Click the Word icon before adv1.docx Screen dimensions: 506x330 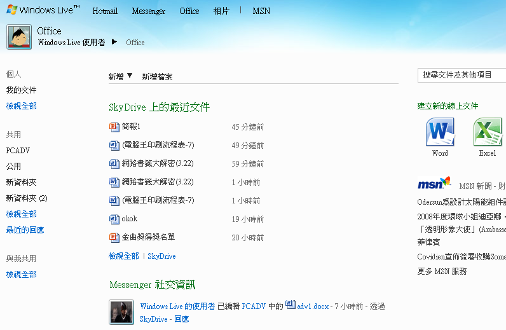click(291, 305)
